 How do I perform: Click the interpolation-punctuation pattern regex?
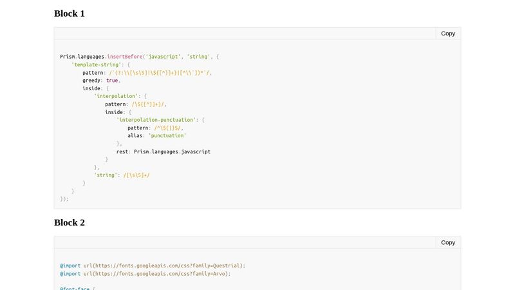click(x=168, y=128)
